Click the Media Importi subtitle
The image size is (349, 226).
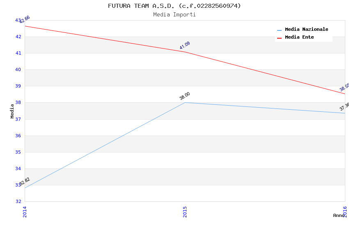click(174, 14)
